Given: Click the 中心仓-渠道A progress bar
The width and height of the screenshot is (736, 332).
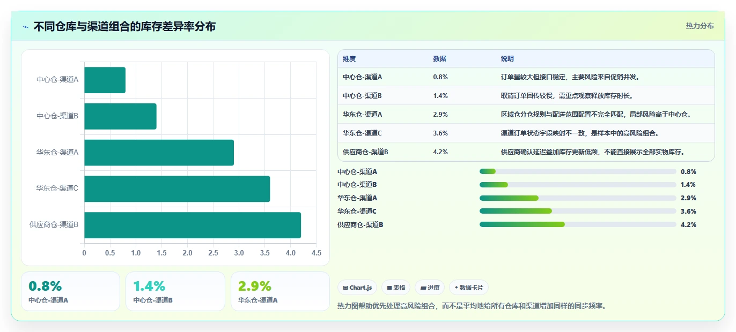Looking at the screenshot, I should (578, 171).
